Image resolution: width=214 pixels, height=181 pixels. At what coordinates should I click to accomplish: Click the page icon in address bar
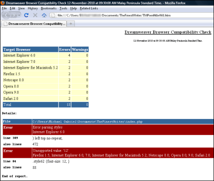[x=53, y=15]
